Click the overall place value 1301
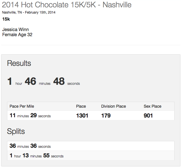 pyautogui.click(x=82, y=116)
